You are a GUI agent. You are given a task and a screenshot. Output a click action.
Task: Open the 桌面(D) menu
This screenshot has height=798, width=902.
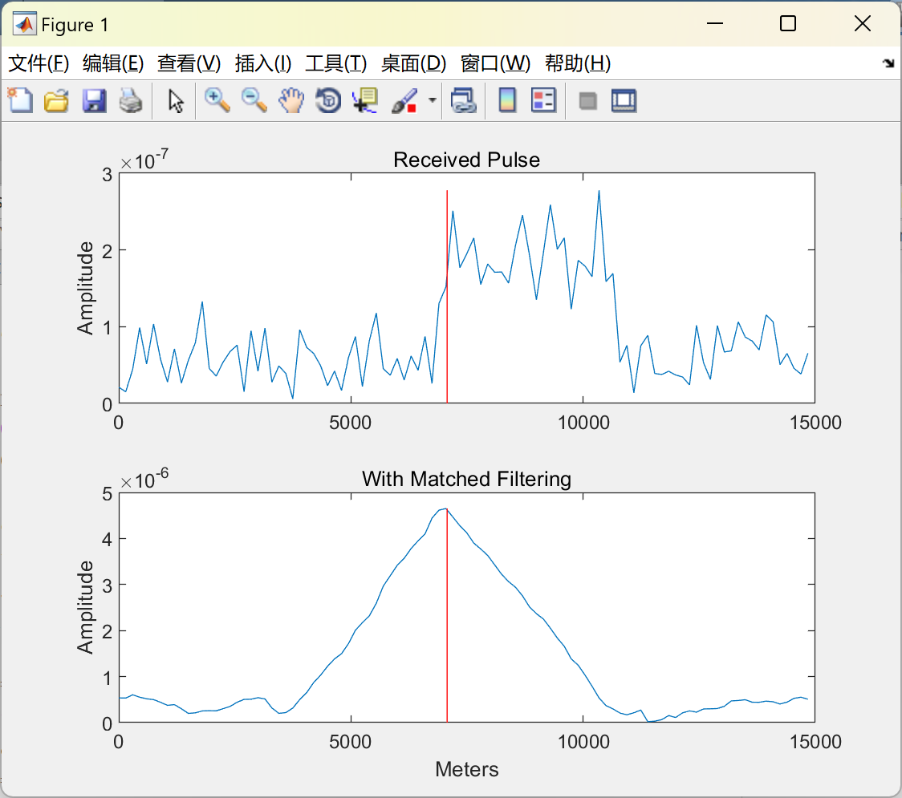413,63
